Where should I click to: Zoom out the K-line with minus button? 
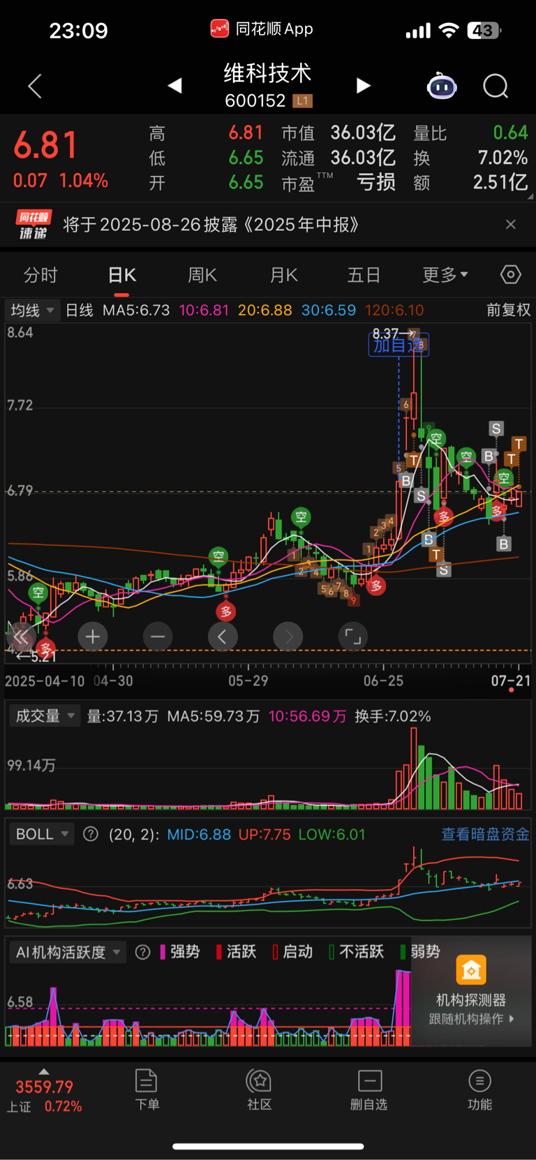pos(158,637)
